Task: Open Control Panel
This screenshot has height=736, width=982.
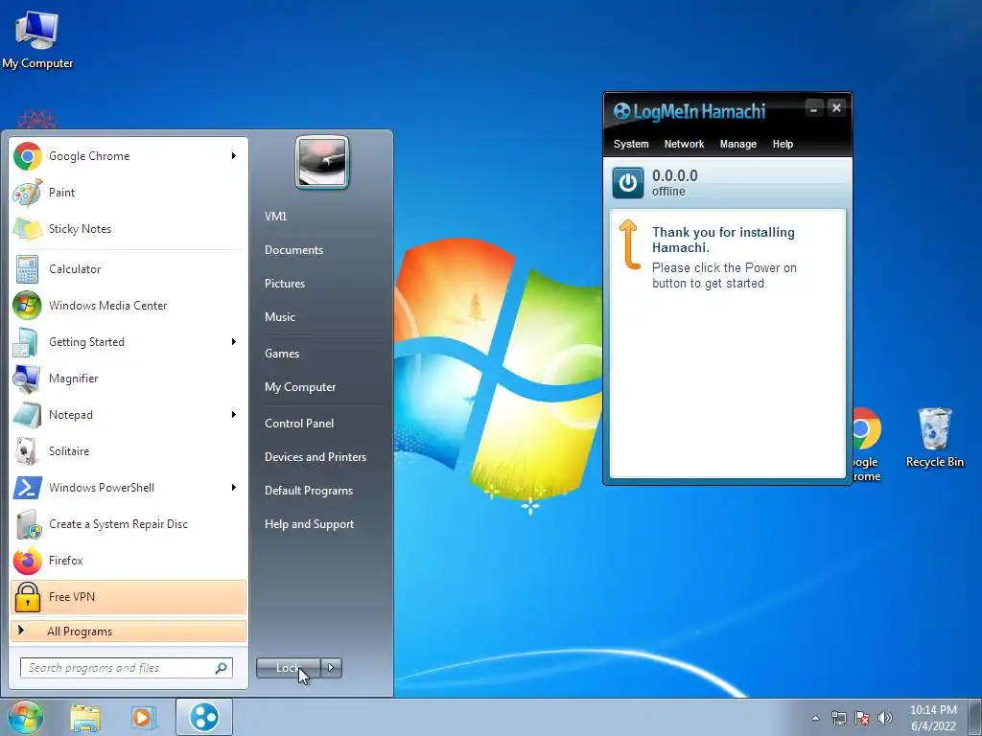Action: click(299, 424)
